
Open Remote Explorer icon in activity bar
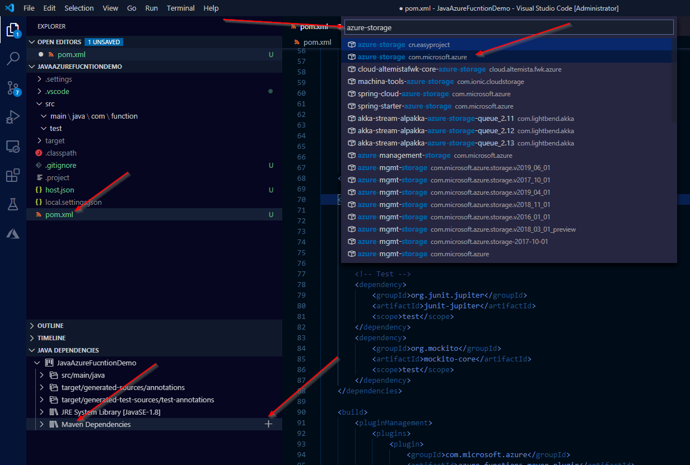pos(13,147)
